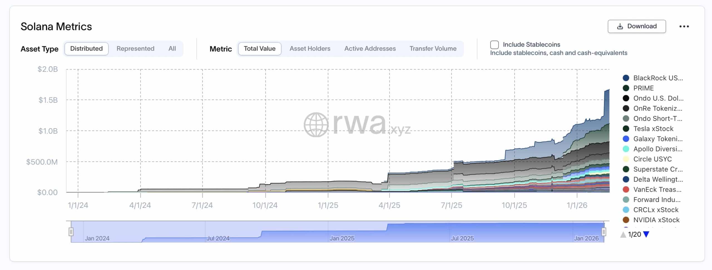Go to next legend page arrow
Viewport: 712px width, 270px height.
click(646, 234)
